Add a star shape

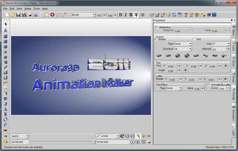pyautogui.click(x=6, y=52)
